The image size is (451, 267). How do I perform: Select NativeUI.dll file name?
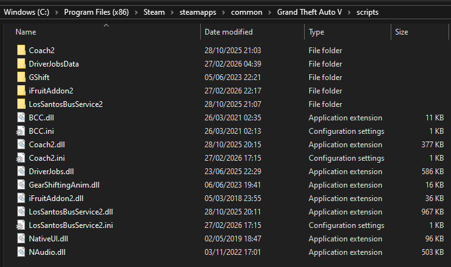coord(48,239)
